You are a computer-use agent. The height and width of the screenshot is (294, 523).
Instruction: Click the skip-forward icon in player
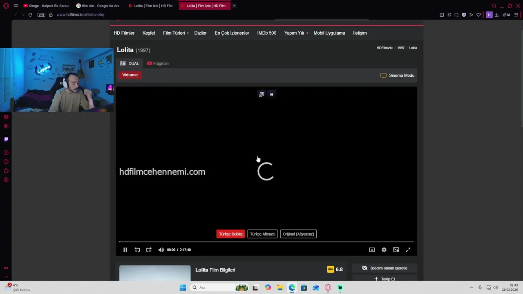(149, 250)
